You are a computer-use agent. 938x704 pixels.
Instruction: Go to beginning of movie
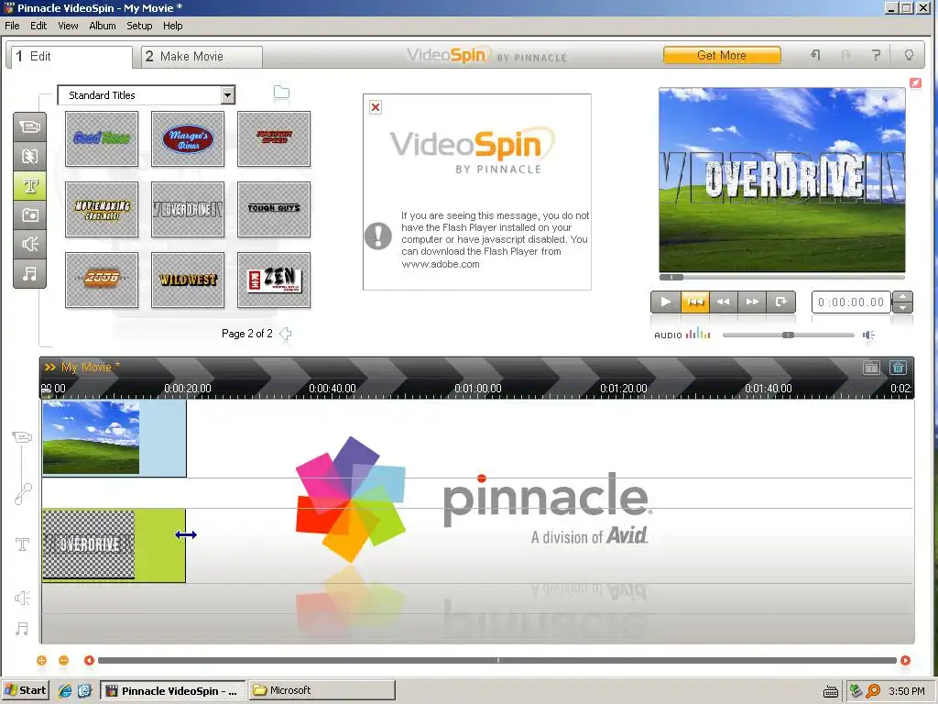[x=694, y=302]
